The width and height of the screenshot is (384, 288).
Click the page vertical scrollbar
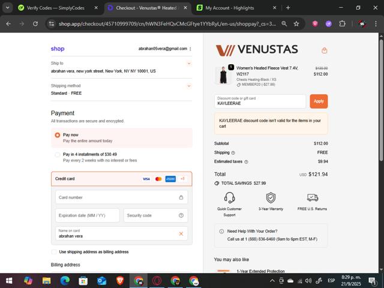tap(381, 100)
